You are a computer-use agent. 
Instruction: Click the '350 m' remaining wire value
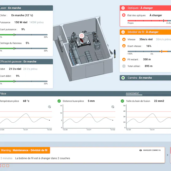pos(147,59)
